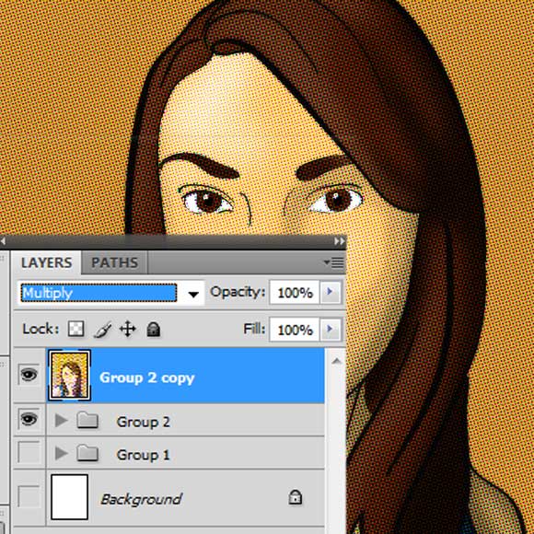Hide the Group 2 copy layer
The height and width of the screenshot is (534, 534).
[29, 375]
